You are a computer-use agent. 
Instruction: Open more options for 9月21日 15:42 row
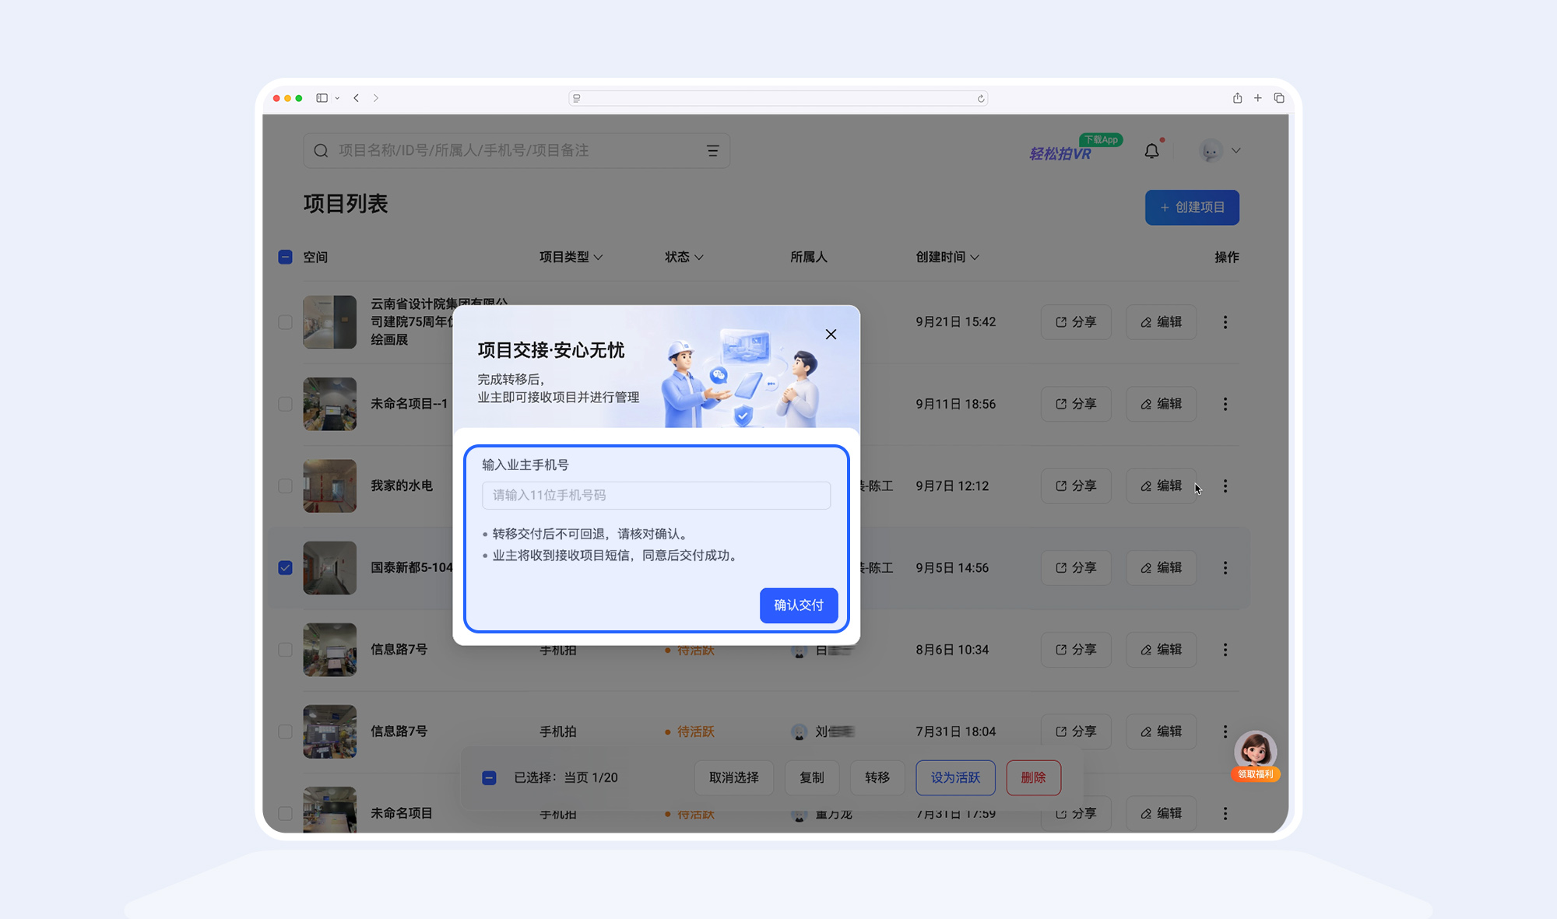(1225, 322)
